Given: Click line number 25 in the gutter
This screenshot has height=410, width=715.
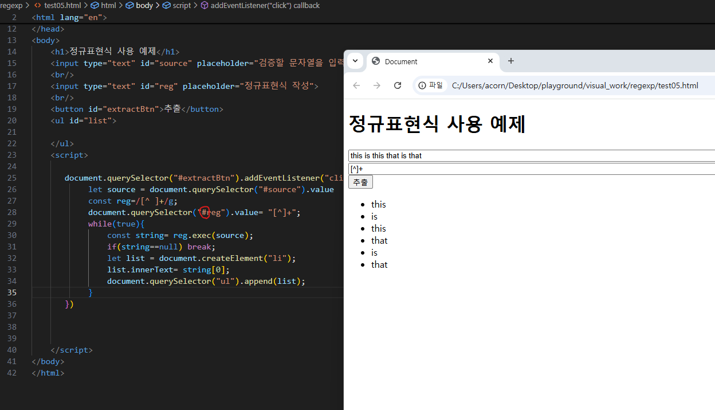Looking at the screenshot, I should [x=12, y=178].
